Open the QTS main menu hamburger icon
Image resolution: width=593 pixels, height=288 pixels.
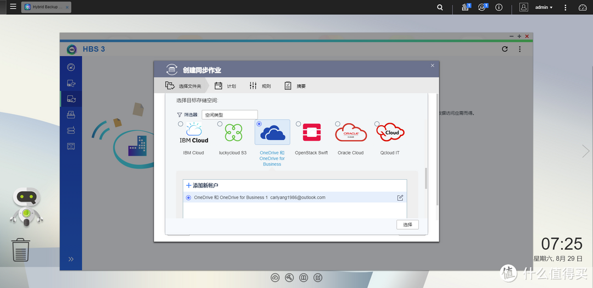point(13,7)
